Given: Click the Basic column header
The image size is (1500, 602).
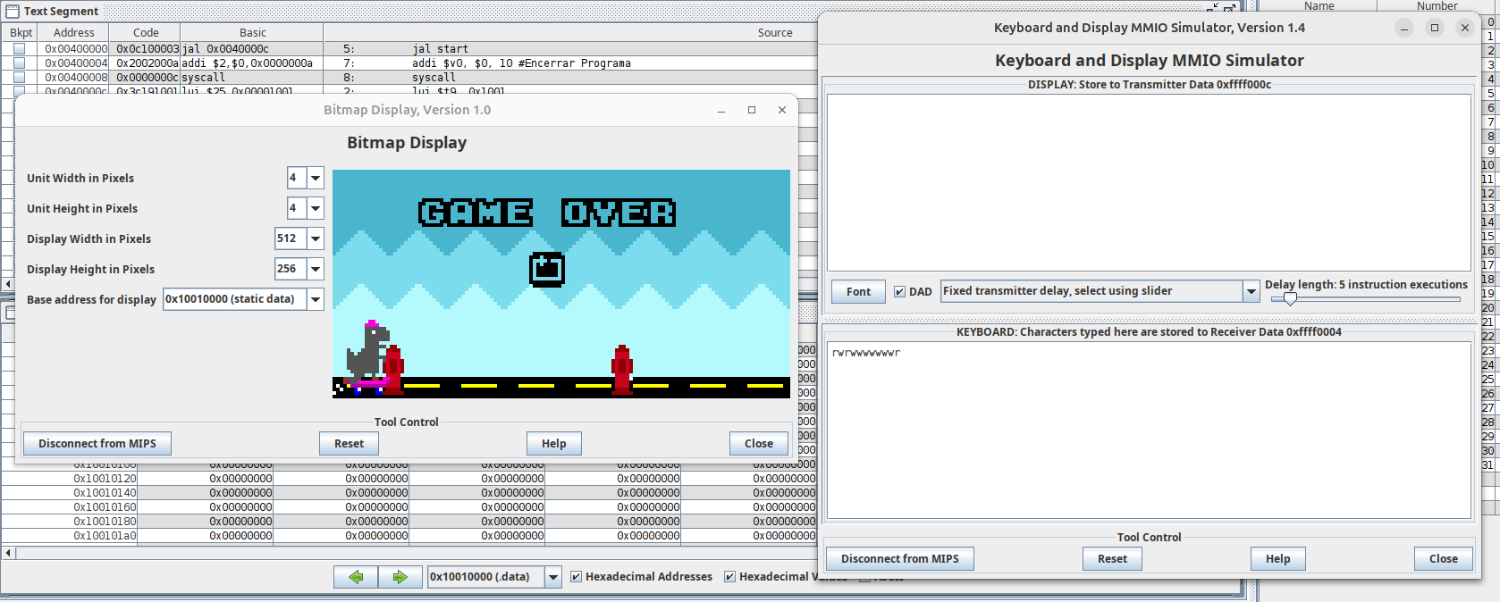Looking at the screenshot, I should click(x=253, y=32).
